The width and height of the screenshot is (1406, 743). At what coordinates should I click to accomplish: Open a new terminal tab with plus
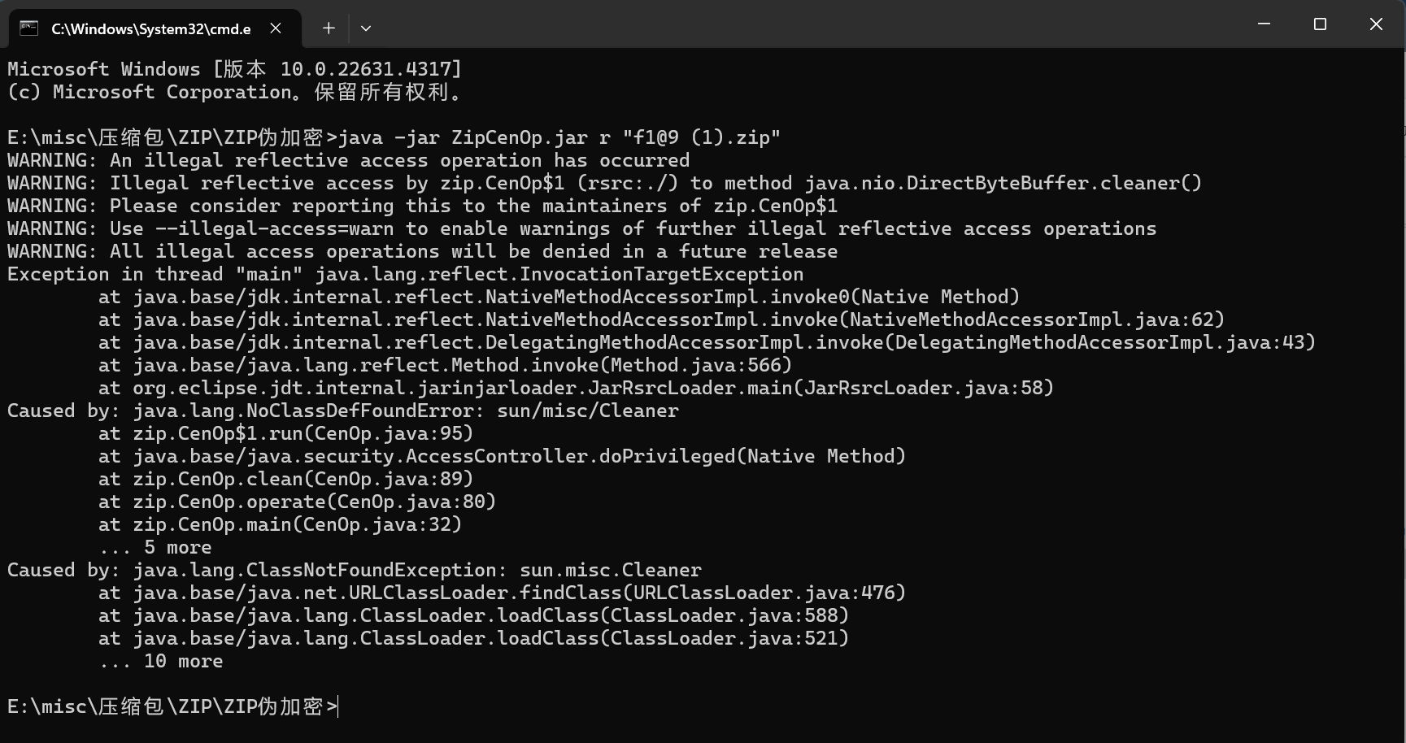click(329, 28)
